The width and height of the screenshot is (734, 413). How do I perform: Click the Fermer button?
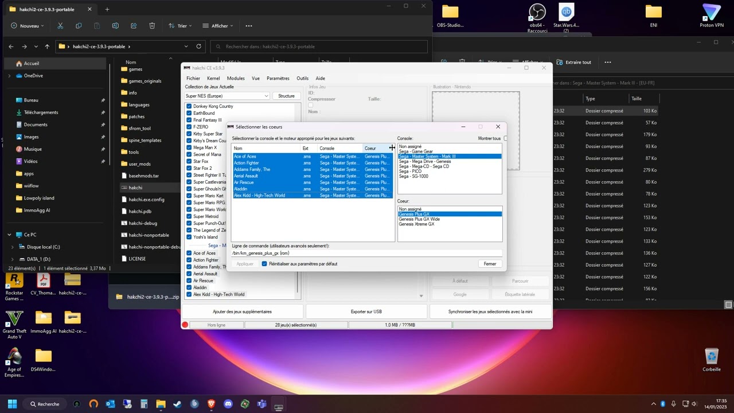point(490,264)
